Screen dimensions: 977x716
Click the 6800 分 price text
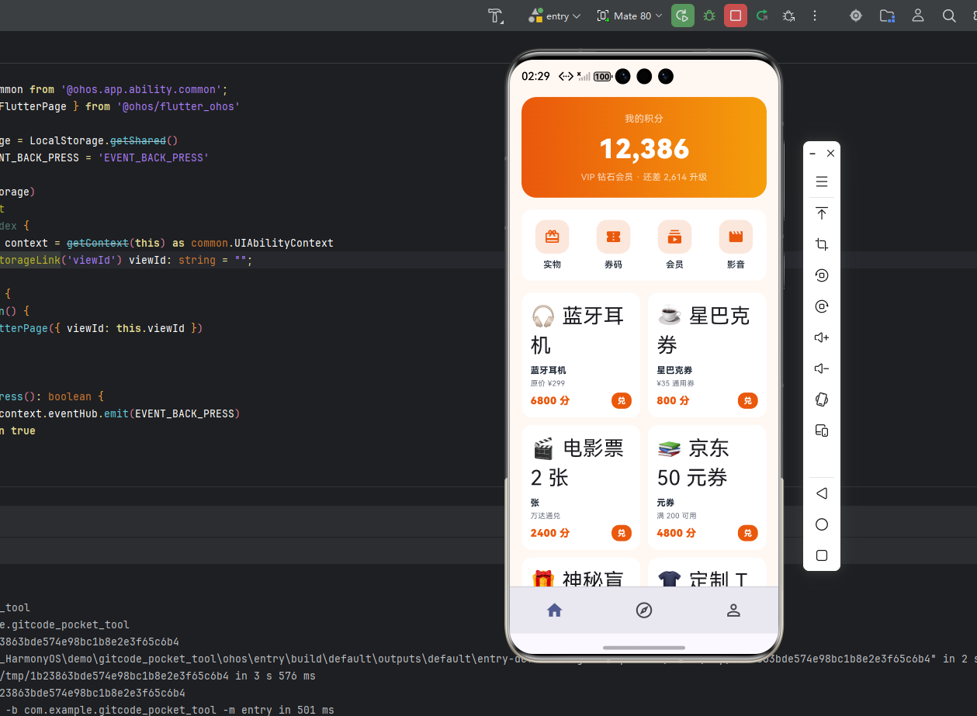coord(550,401)
